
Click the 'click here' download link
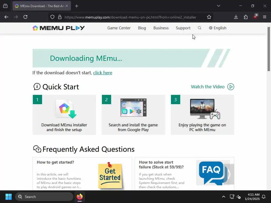[103, 73]
